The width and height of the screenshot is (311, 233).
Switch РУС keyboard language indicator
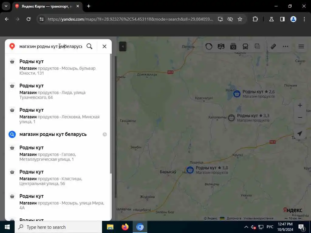(x=270, y=227)
